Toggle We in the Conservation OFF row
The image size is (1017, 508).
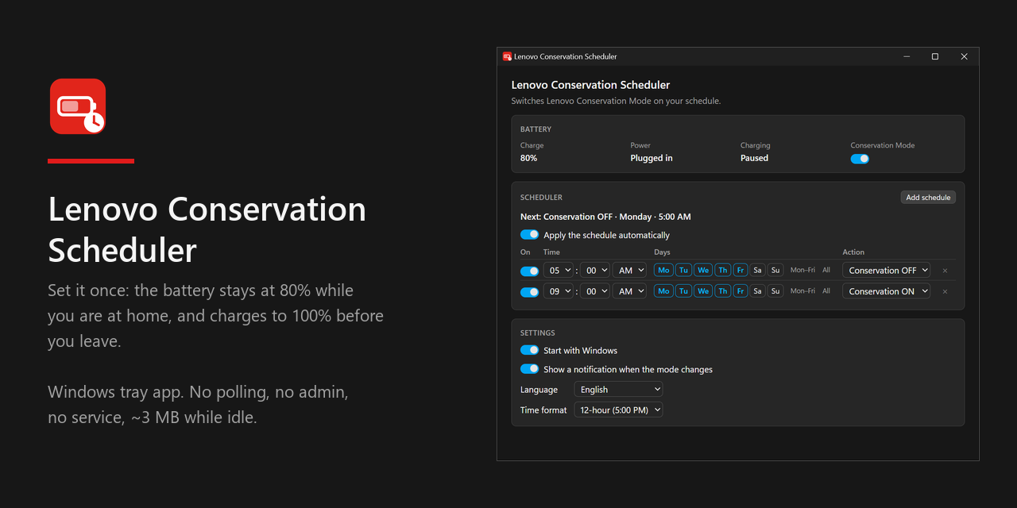tap(703, 271)
